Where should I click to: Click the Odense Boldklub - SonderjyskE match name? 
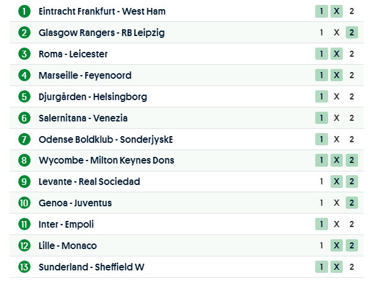click(105, 139)
